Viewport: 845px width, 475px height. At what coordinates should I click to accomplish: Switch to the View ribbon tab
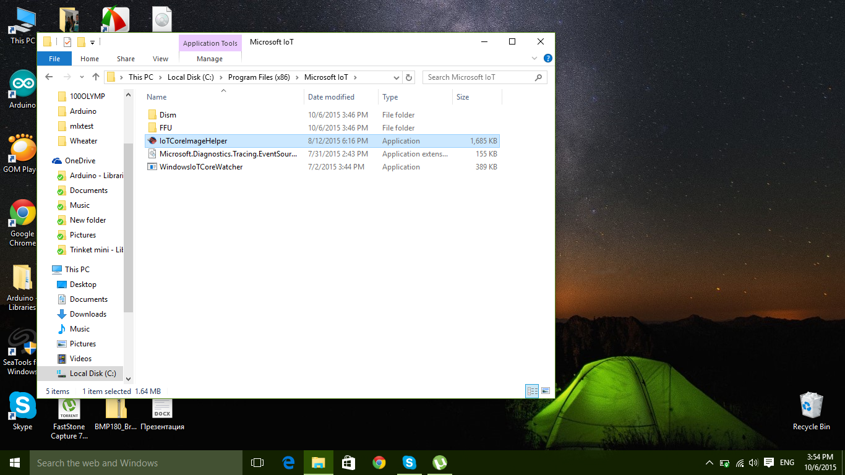pyautogui.click(x=160, y=58)
